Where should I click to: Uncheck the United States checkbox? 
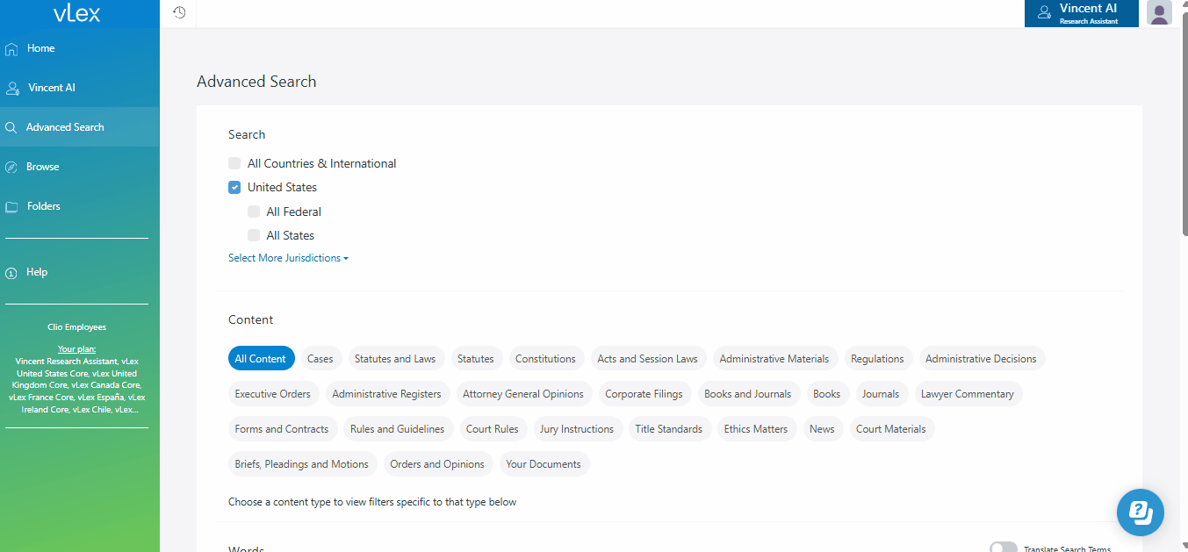click(234, 187)
